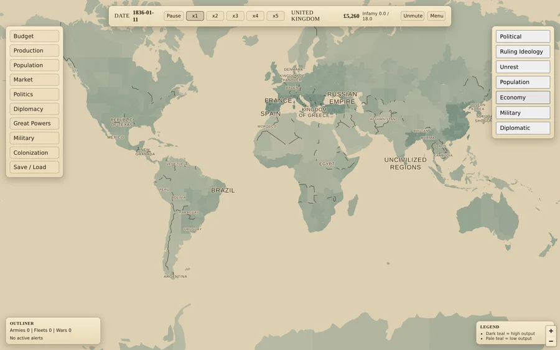Click the Dark teal = high output legend entry
560x350 pixels.
tap(510, 334)
